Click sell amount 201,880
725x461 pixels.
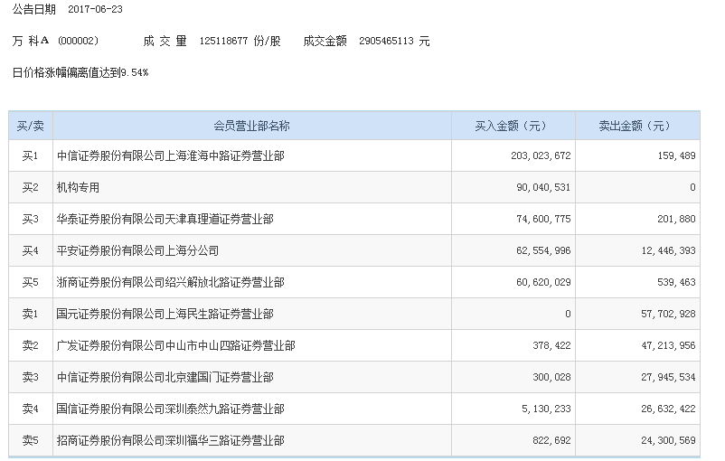tap(676, 219)
